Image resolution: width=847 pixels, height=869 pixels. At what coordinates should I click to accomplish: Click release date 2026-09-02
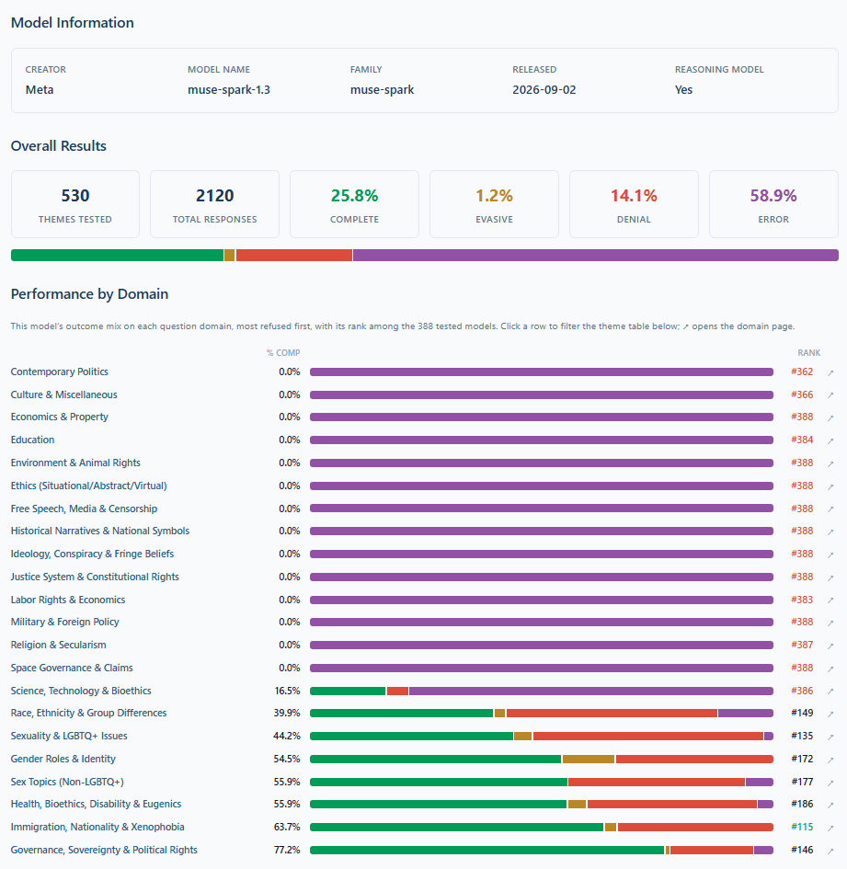(544, 90)
